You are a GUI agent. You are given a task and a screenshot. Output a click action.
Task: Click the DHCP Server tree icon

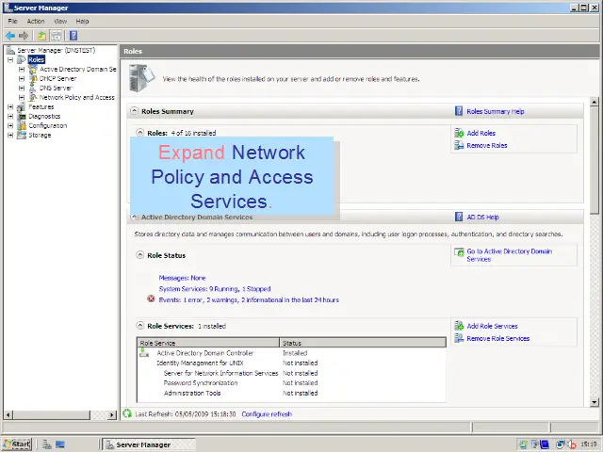pos(33,78)
